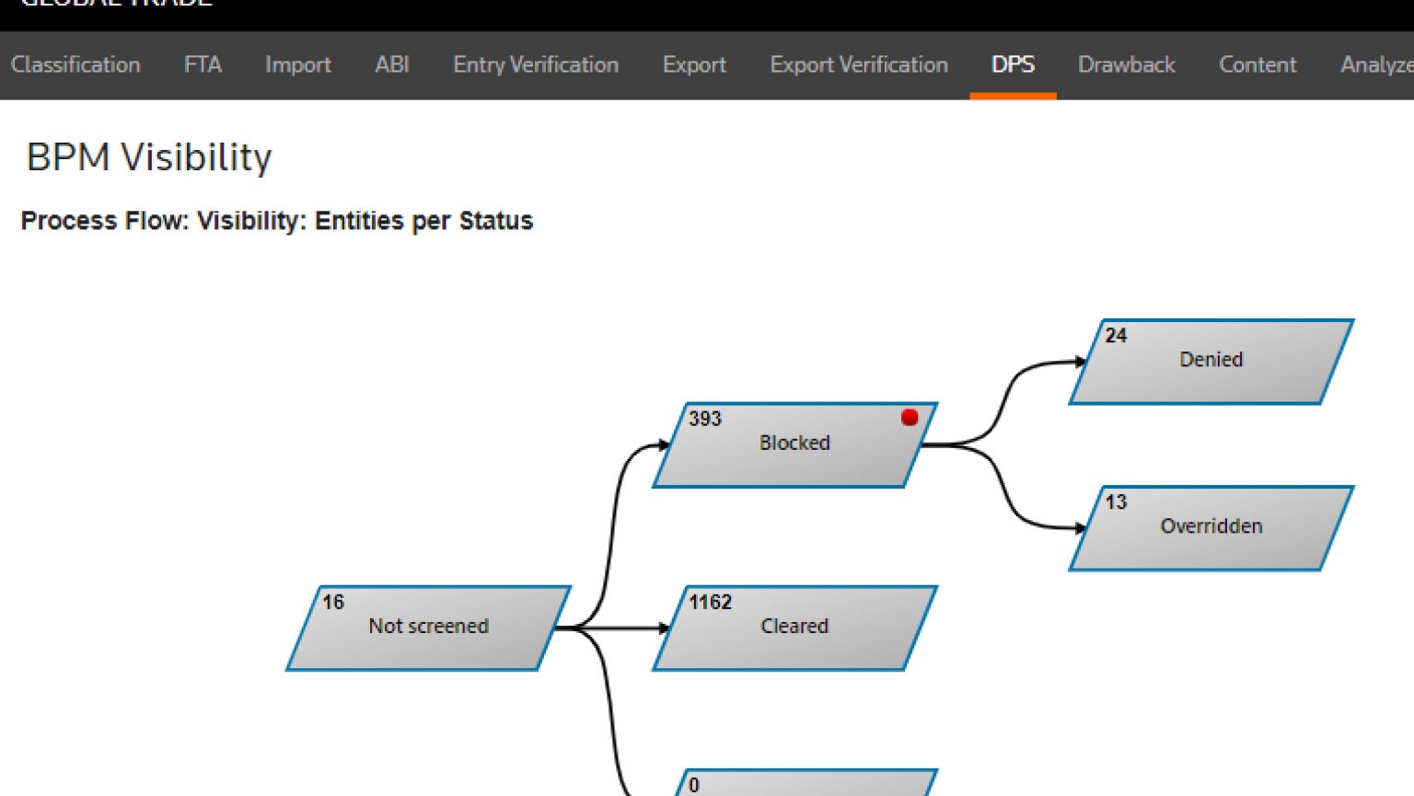The width and height of the screenshot is (1414, 796).
Task: Open the Analyze tab
Action: tap(1375, 65)
